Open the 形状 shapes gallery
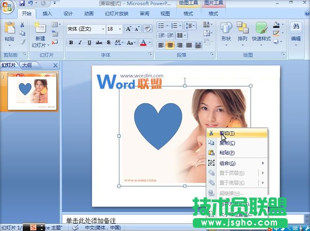This screenshot has width=310, height=231. click(226, 34)
